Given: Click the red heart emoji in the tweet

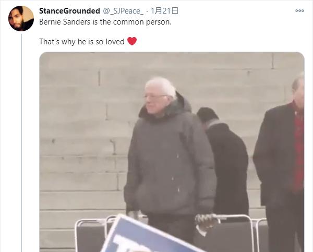Looking at the screenshot, I should pyautogui.click(x=132, y=41).
